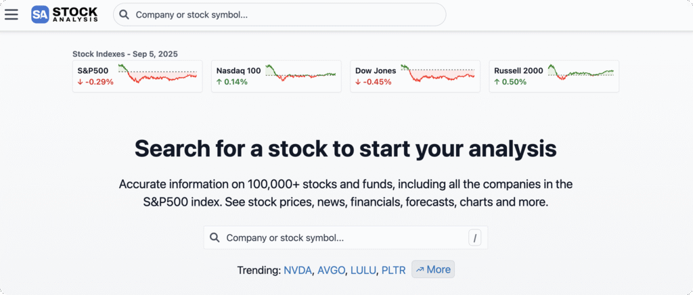
Task: Open the Russell 2000 index label
Action: pyautogui.click(x=518, y=70)
